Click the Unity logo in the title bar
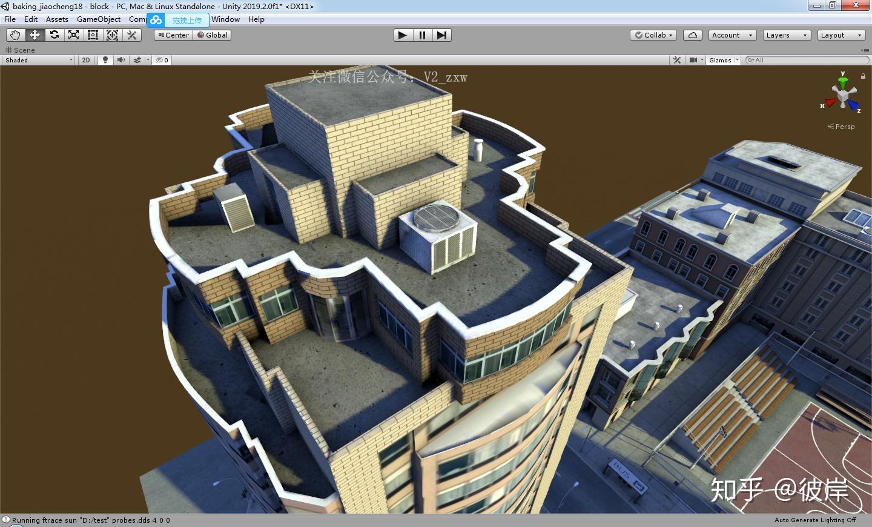Image resolution: width=872 pixels, height=527 pixels. tap(5, 6)
